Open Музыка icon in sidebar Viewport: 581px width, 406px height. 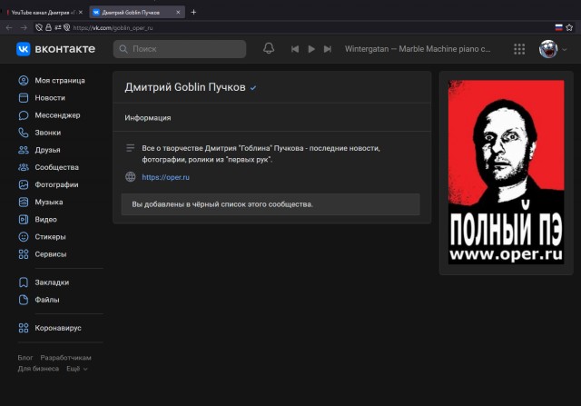click(24, 202)
